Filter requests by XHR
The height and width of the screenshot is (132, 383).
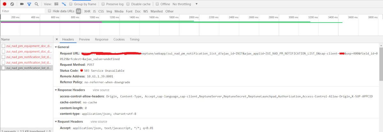point(87,11)
